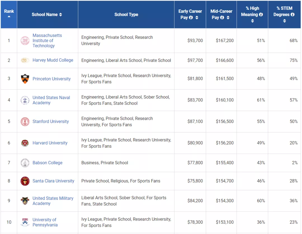The image size is (302, 234).
Task: Click the Rank column header label
Action: pos(9,11)
